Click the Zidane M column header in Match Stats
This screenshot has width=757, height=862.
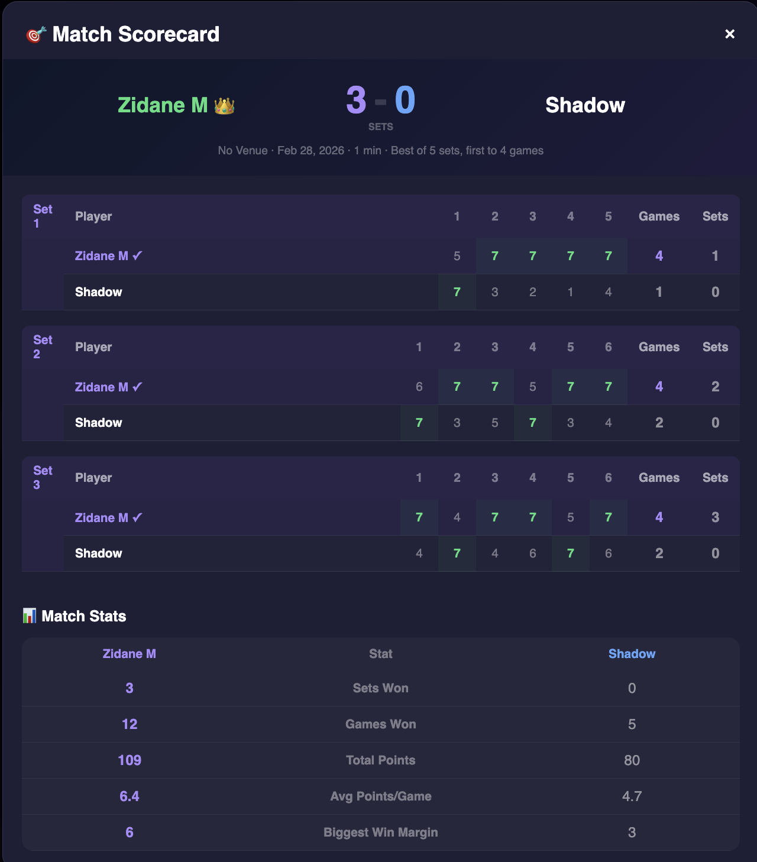pyautogui.click(x=130, y=654)
